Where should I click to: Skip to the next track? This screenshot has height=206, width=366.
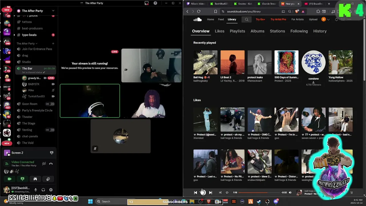coord(210,193)
